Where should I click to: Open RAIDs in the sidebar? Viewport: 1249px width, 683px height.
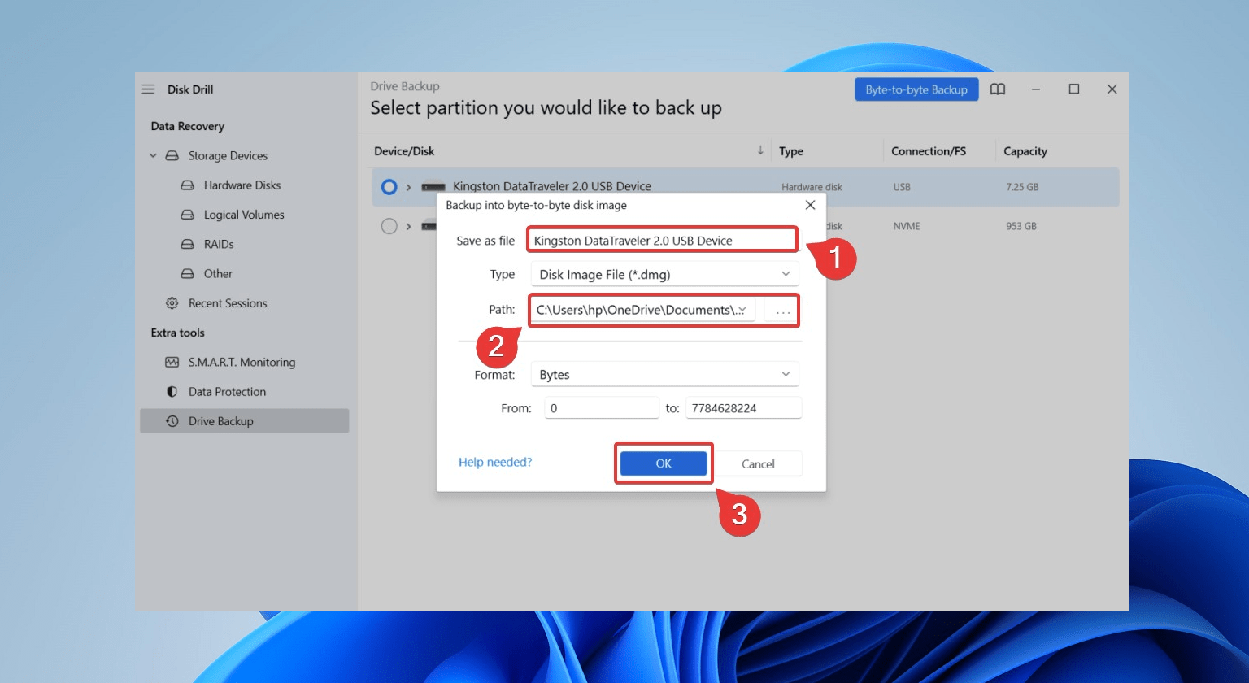[219, 244]
